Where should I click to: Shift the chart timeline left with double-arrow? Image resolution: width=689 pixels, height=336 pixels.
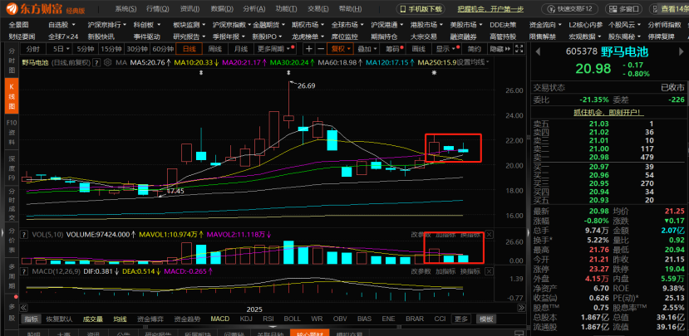24,308
